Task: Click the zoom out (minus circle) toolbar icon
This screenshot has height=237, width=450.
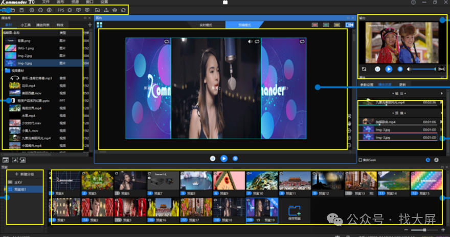Action: (x=40, y=10)
